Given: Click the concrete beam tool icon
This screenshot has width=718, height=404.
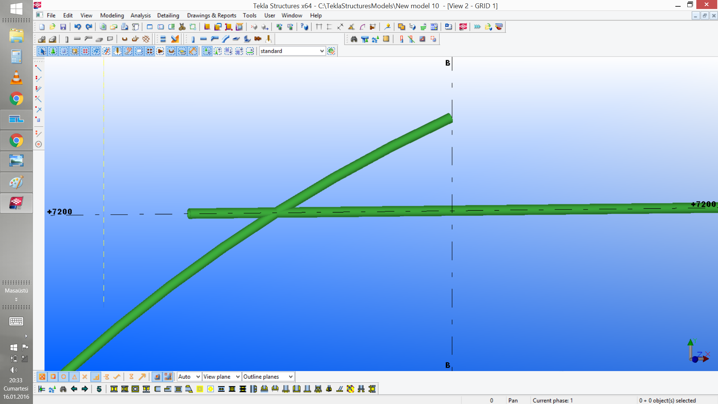Looking at the screenshot, I should [77, 39].
